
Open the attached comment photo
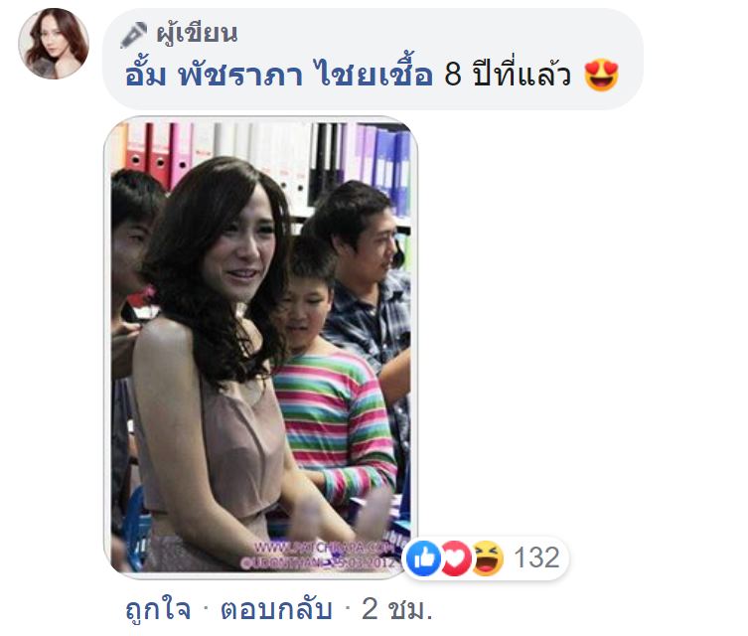260,347
